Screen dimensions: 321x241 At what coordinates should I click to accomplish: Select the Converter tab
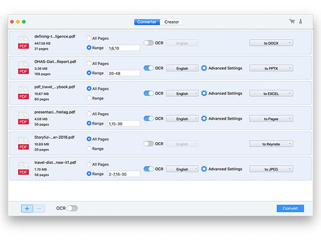[x=147, y=22]
